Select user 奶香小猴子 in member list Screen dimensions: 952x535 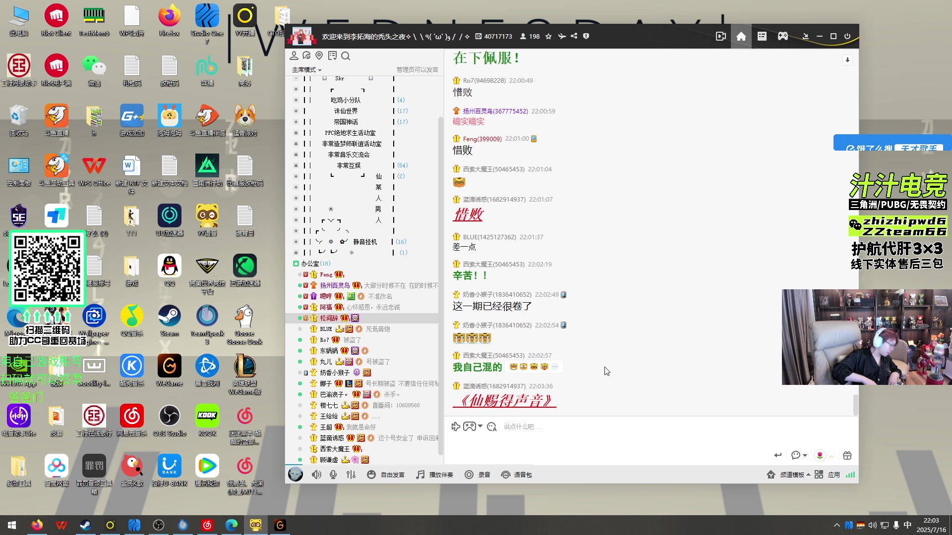(x=335, y=373)
